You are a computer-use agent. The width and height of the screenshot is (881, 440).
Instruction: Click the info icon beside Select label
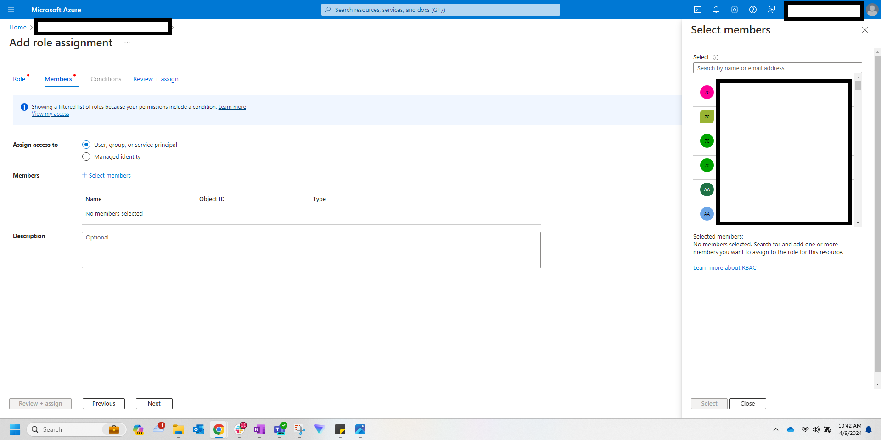[717, 57]
